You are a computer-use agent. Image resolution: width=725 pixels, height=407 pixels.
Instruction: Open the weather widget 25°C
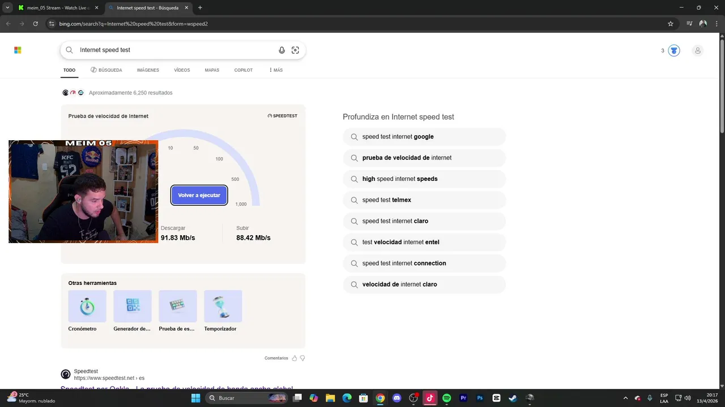coord(31,398)
